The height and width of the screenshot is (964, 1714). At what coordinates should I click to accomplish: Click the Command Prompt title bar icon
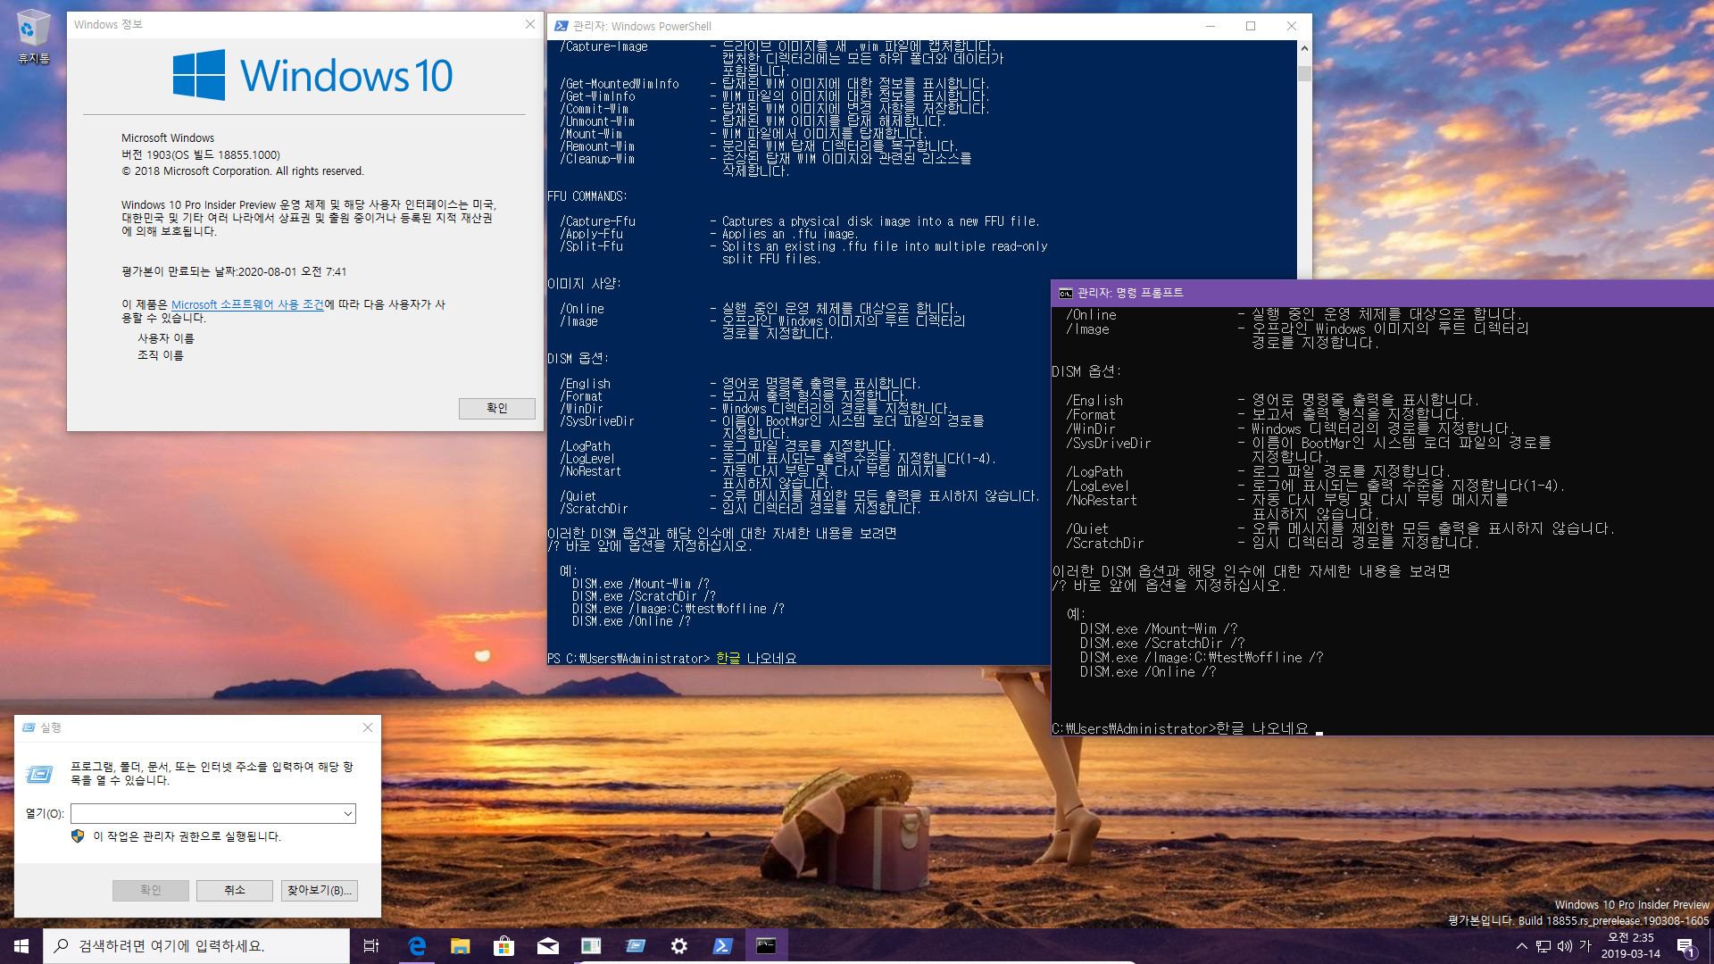coord(1066,293)
